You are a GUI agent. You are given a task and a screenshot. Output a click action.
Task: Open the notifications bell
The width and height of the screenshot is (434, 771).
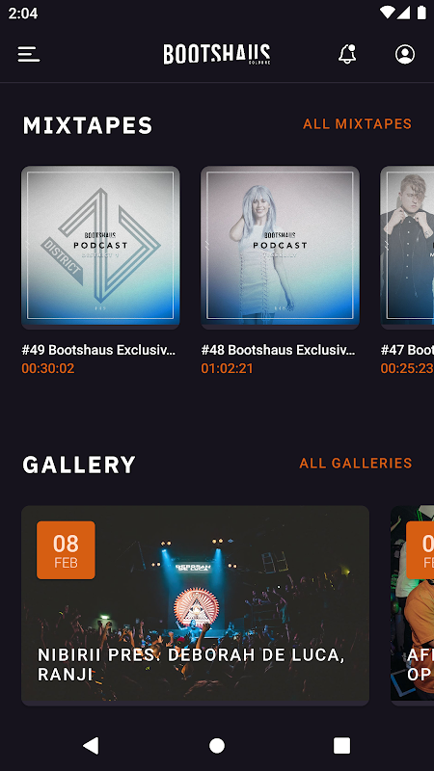[x=347, y=54]
